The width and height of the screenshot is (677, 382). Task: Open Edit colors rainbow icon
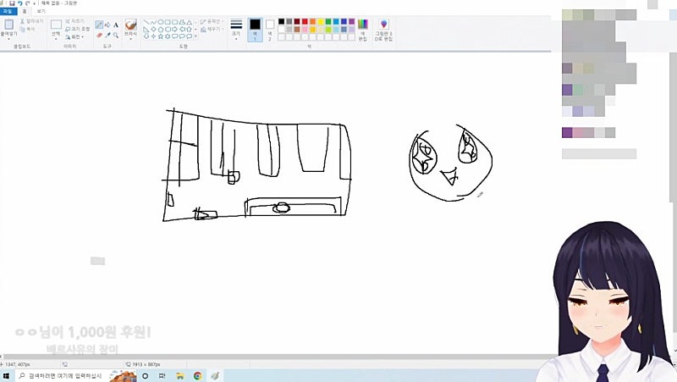click(362, 26)
